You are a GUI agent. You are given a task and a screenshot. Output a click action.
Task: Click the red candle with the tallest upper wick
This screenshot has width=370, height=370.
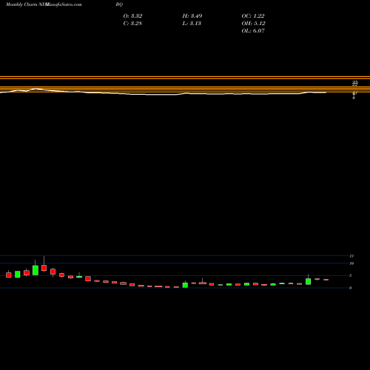coord(44,268)
